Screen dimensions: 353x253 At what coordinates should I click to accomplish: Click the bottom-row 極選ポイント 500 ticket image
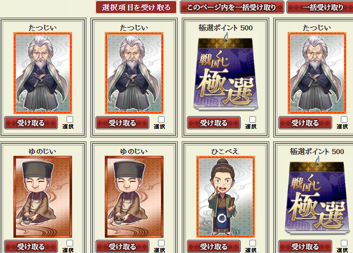(317, 197)
